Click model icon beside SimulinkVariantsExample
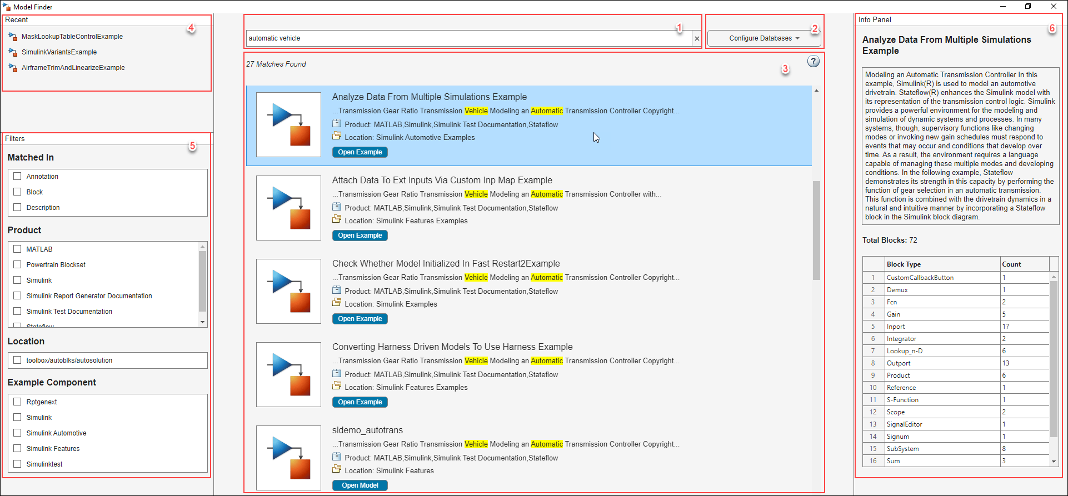 coord(13,52)
